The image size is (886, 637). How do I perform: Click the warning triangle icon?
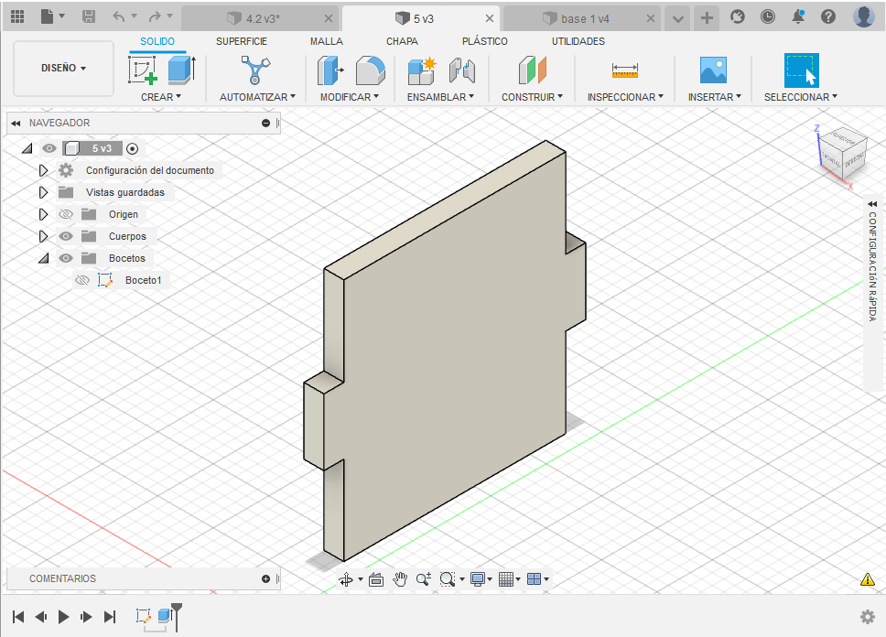click(x=867, y=579)
